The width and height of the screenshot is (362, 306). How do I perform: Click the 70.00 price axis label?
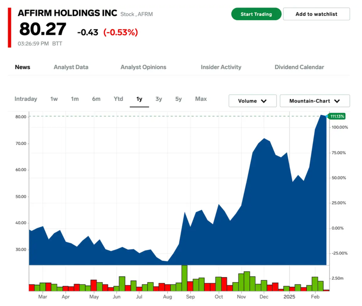[21, 144]
